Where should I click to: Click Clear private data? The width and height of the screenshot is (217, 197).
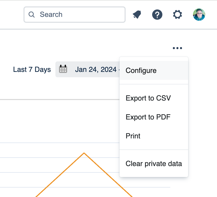[154, 163]
